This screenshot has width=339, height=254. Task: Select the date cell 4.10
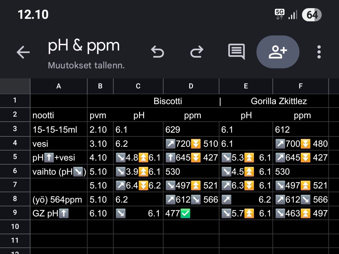coord(100,157)
